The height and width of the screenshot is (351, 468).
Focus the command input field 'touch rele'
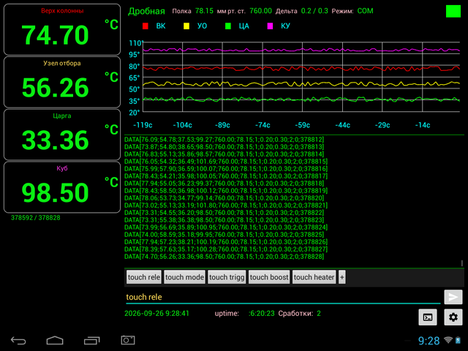283,297
